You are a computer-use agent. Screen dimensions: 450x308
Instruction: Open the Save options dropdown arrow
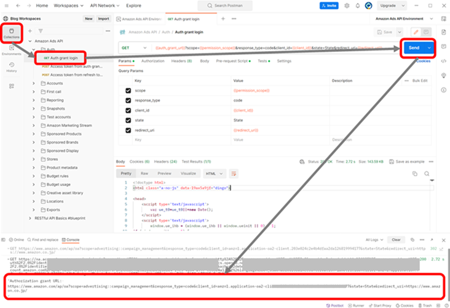pos(400,32)
